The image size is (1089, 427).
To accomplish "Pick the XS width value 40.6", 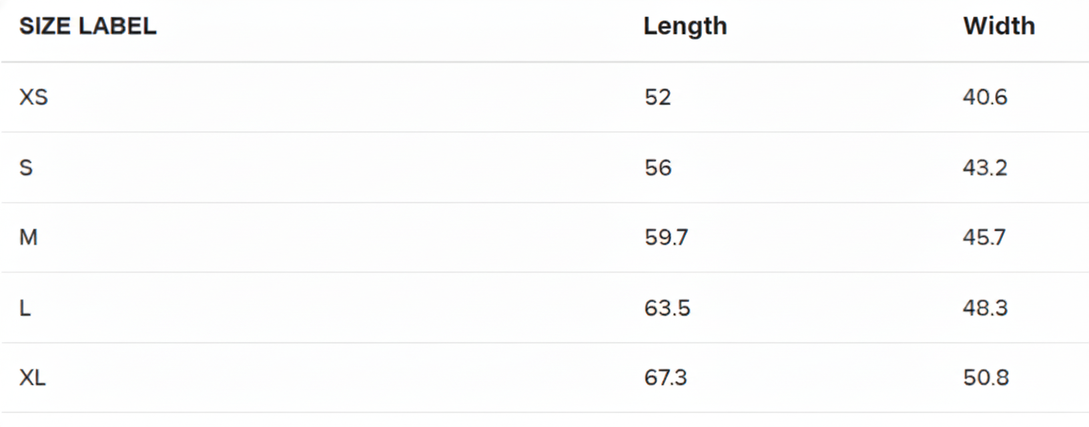I will 984,97.
